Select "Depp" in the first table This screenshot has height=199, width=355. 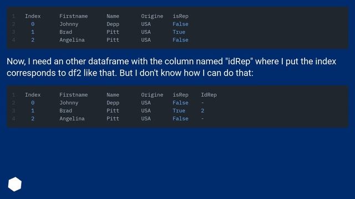point(113,24)
